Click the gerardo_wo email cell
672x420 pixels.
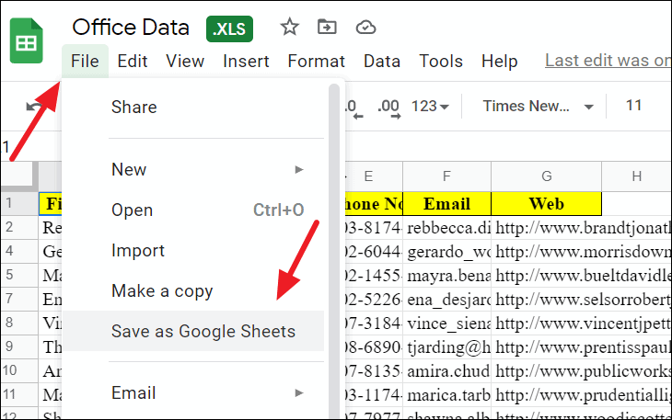(446, 252)
